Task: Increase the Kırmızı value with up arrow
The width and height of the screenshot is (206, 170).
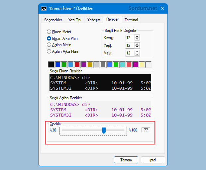Action: click(x=137, y=36)
